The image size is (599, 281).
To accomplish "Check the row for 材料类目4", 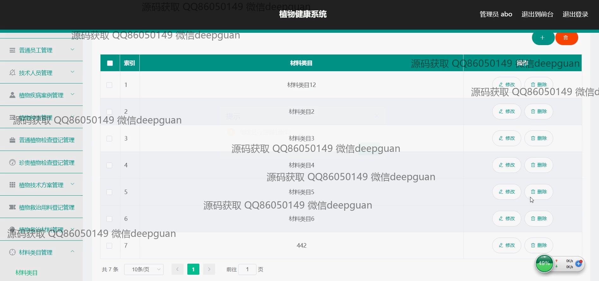I will (x=109, y=165).
